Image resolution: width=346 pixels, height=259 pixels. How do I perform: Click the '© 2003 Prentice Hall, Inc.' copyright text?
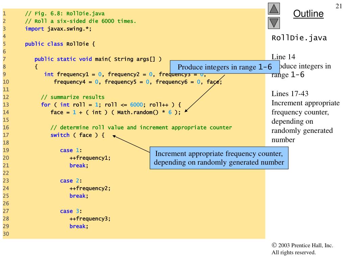(302, 246)
